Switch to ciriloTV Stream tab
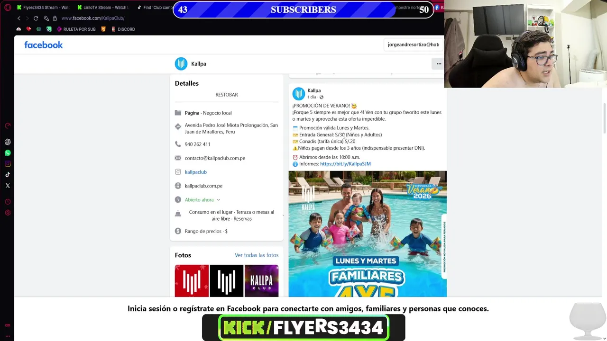This screenshot has width=607, height=341. [103, 8]
